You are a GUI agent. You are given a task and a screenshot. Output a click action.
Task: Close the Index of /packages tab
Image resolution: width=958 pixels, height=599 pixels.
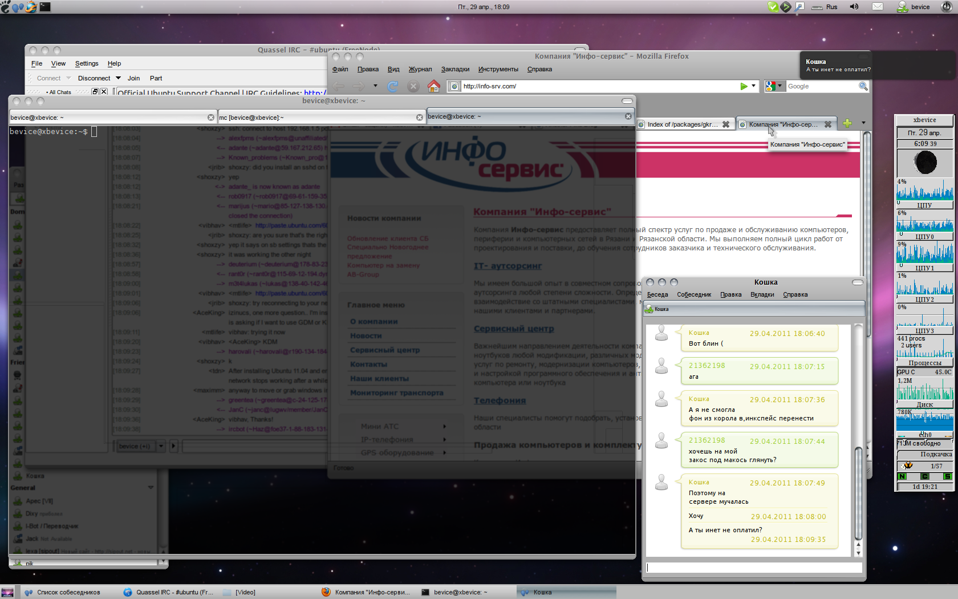tap(726, 124)
